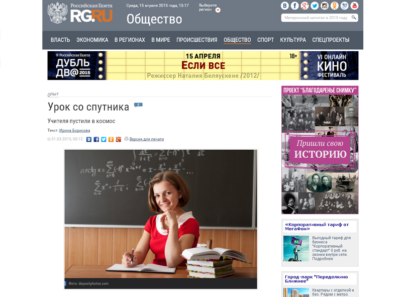Click the Дубль дв@ online film festival banner
Viewport: 402px width, 297px height.
(203, 65)
